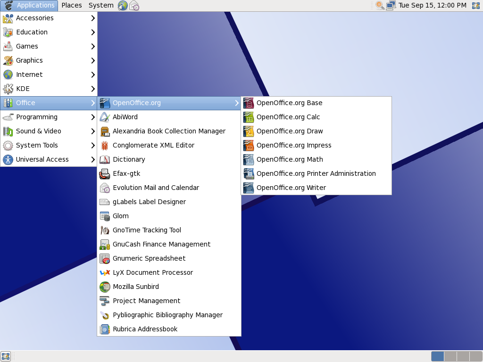Switch to the fourth workspace
The image size is (483, 362).
point(475,356)
